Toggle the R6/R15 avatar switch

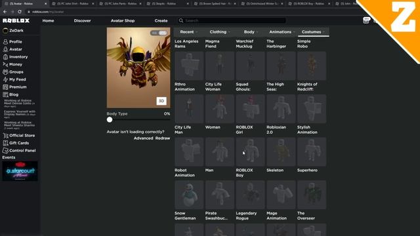pos(159,33)
